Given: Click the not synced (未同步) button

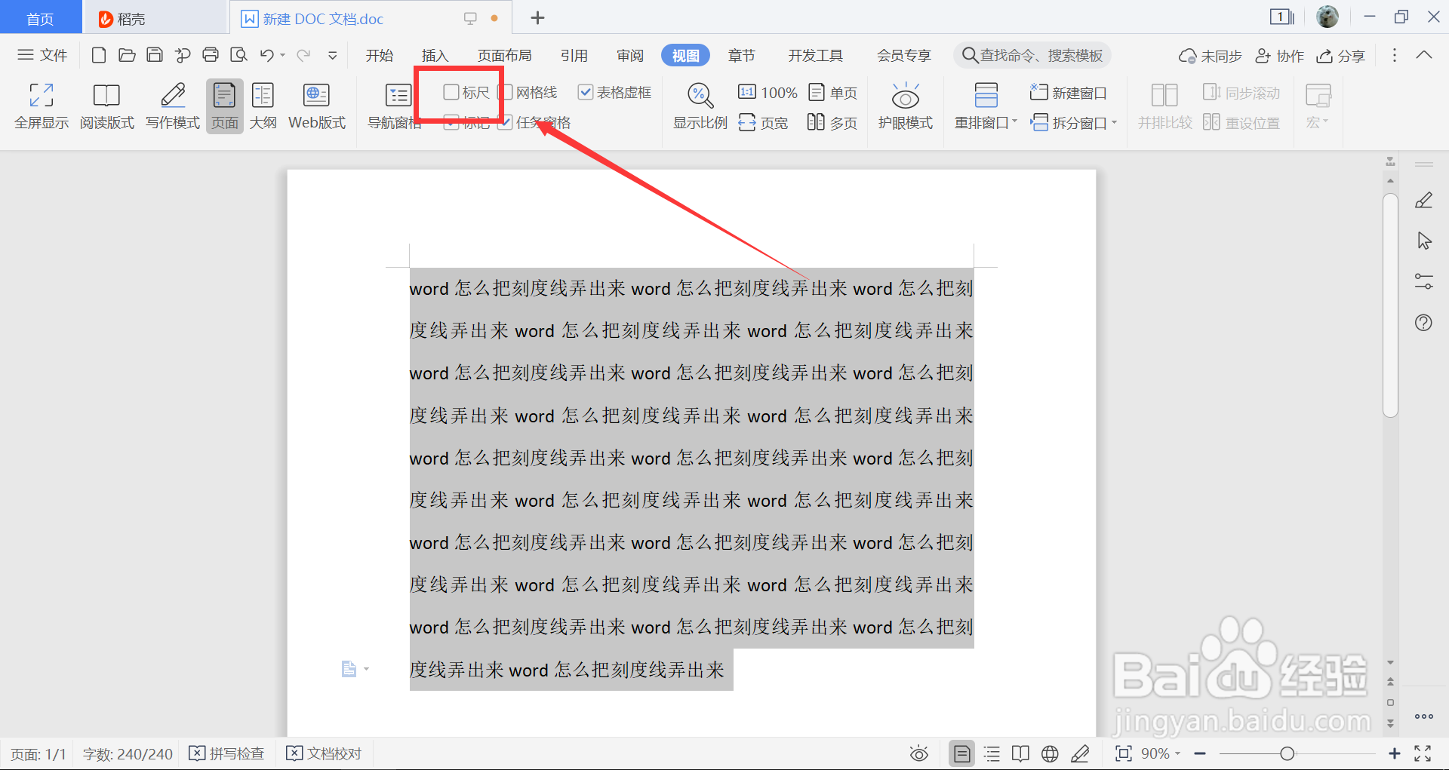Looking at the screenshot, I should coord(1211,56).
